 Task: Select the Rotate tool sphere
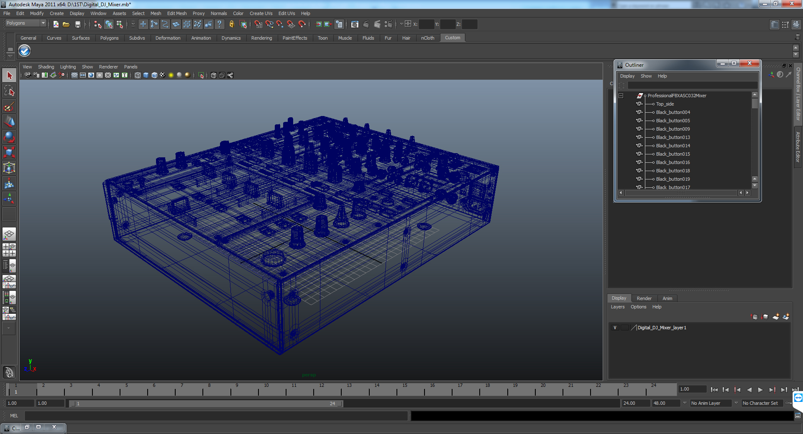[x=9, y=137]
